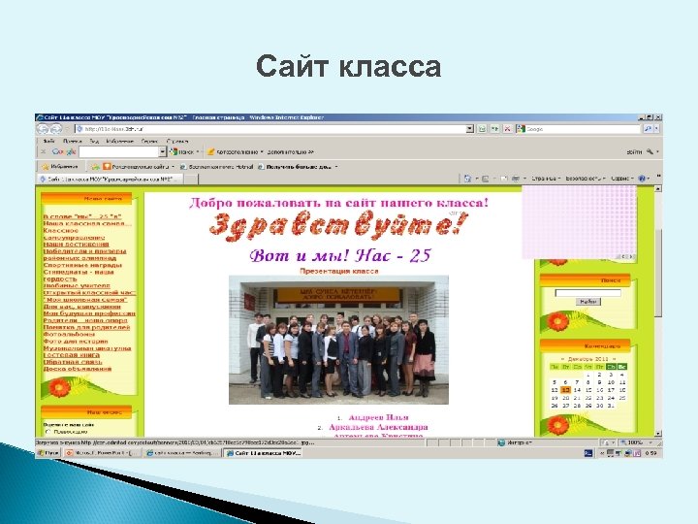Go to previous month in calendar
The image size is (698, 524).
pos(562,359)
